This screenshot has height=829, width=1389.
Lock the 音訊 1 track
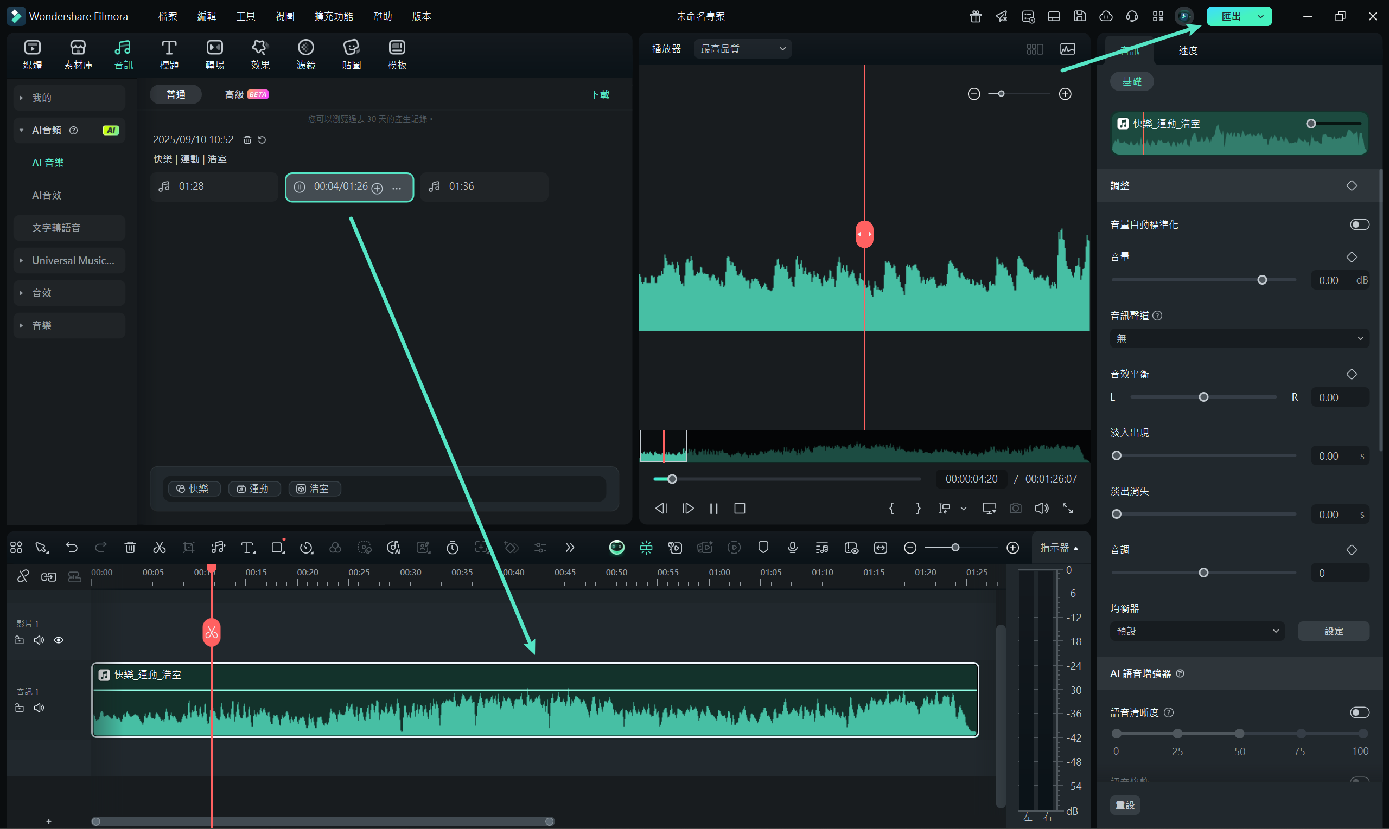pyautogui.click(x=20, y=708)
